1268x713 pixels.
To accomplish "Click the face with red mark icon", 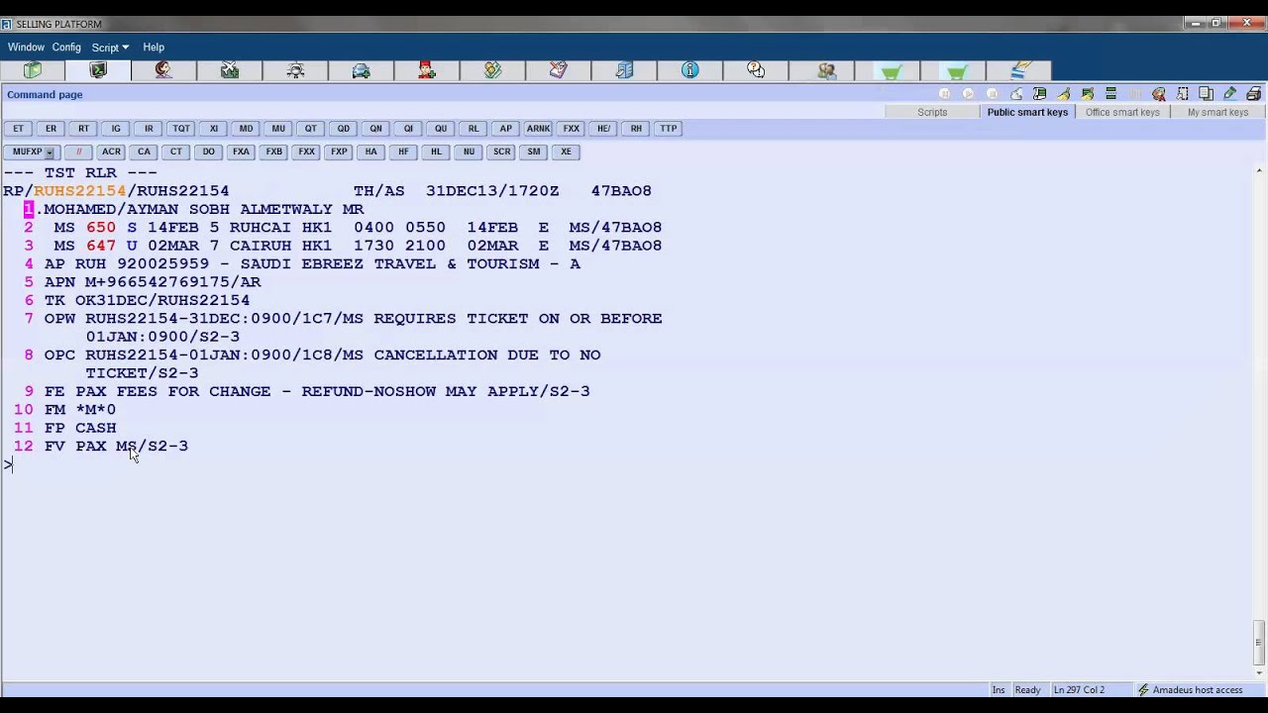I will click(x=1158, y=94).
